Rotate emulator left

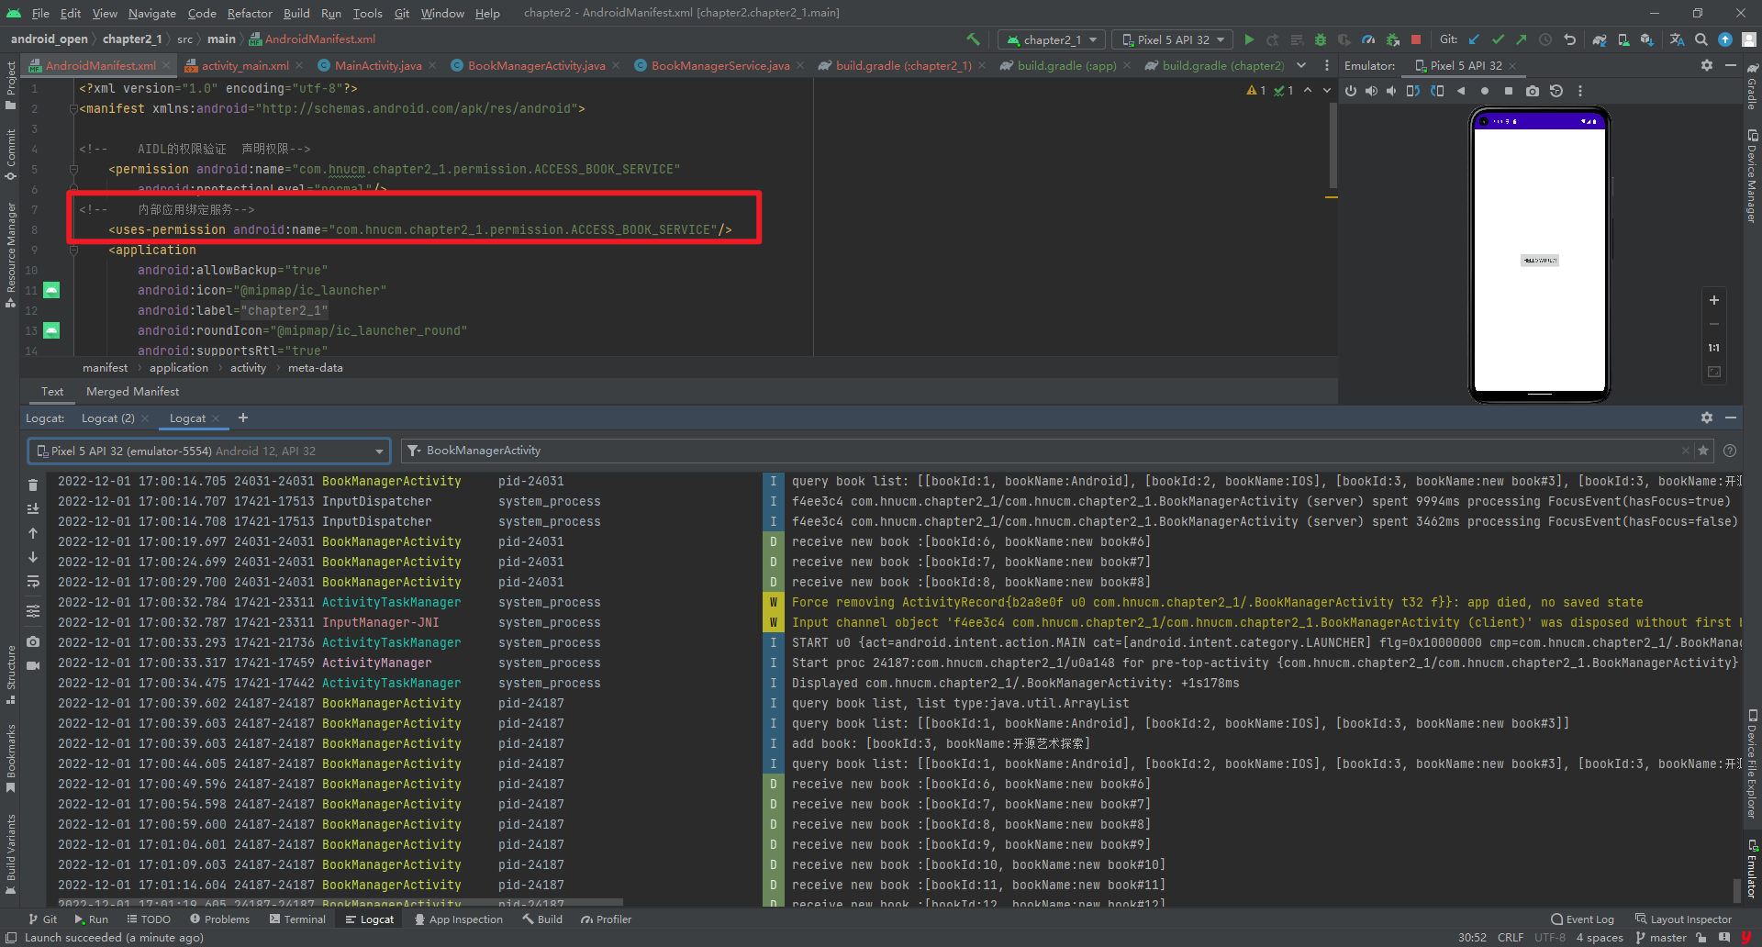pos(1413,91)
